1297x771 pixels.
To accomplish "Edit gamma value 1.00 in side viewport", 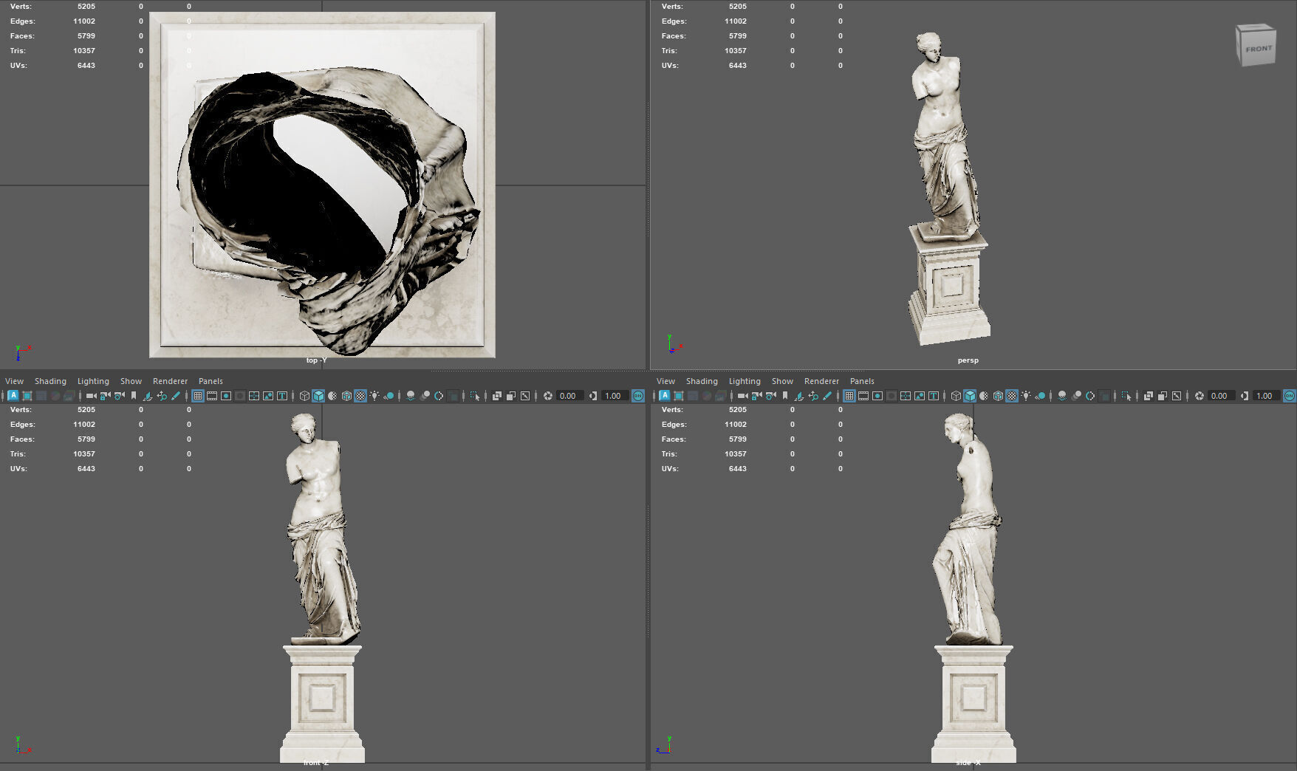I will click(1266, 396).
